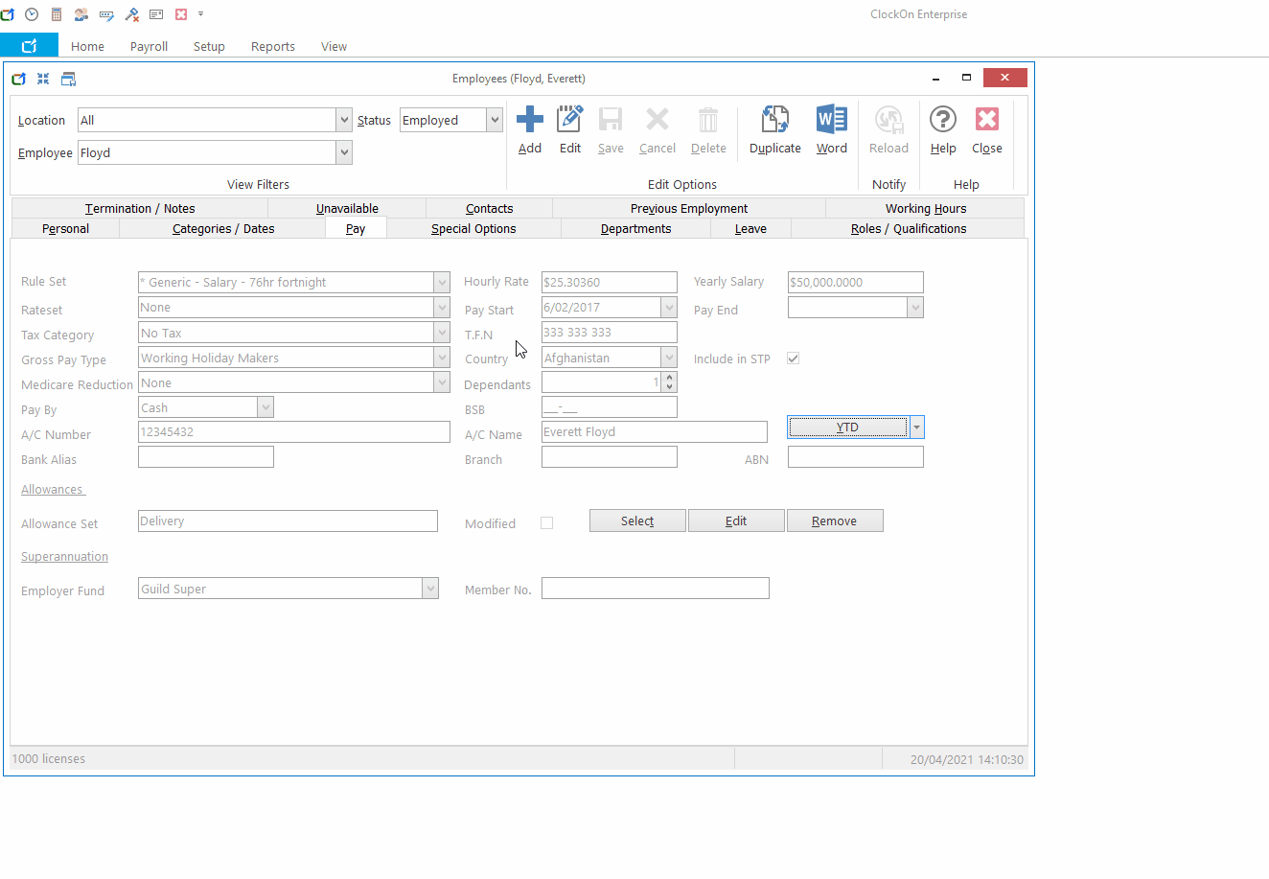The width and height of the screenshot is (1269, 879).
Task: Expand the Rule Set dropdown
Action: [442, 282]
